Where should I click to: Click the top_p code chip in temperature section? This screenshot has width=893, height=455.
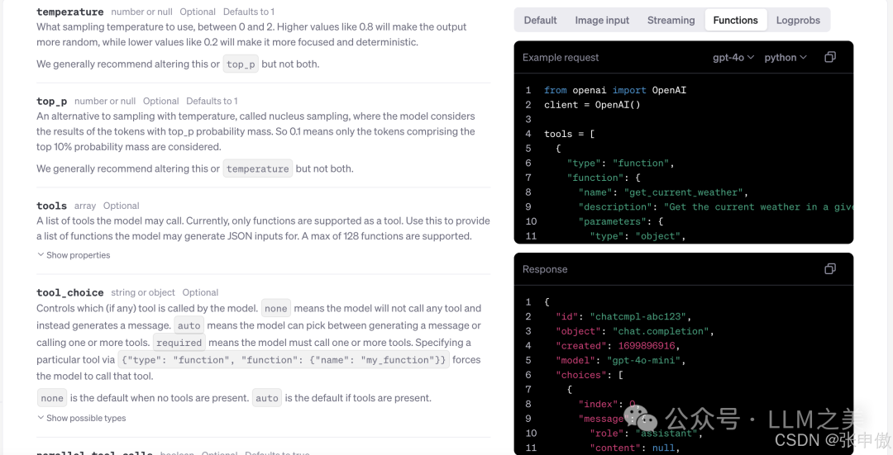click(x=241, y=64)
